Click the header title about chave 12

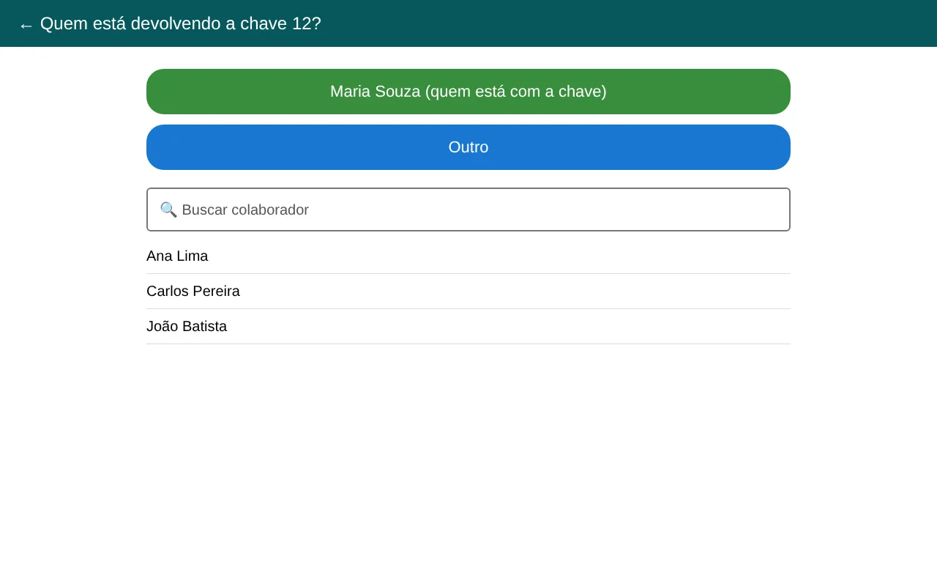click(181, 23)
